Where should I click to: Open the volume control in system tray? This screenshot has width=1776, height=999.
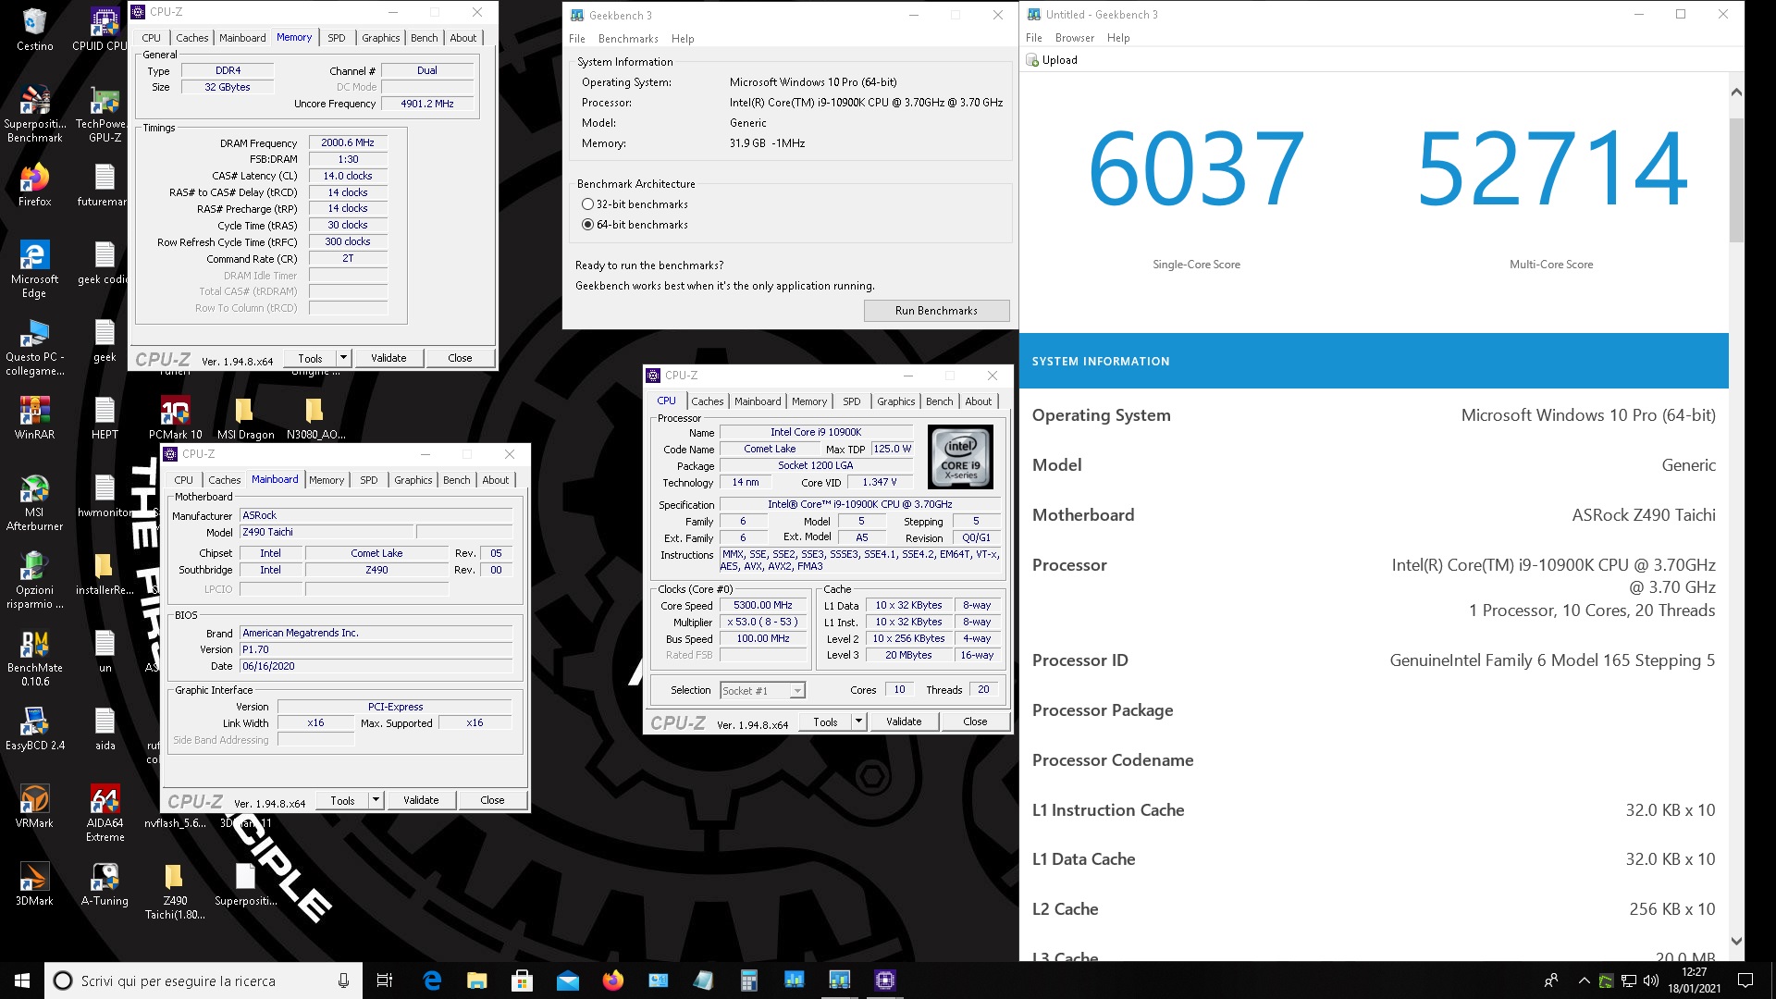(1651, 980)
